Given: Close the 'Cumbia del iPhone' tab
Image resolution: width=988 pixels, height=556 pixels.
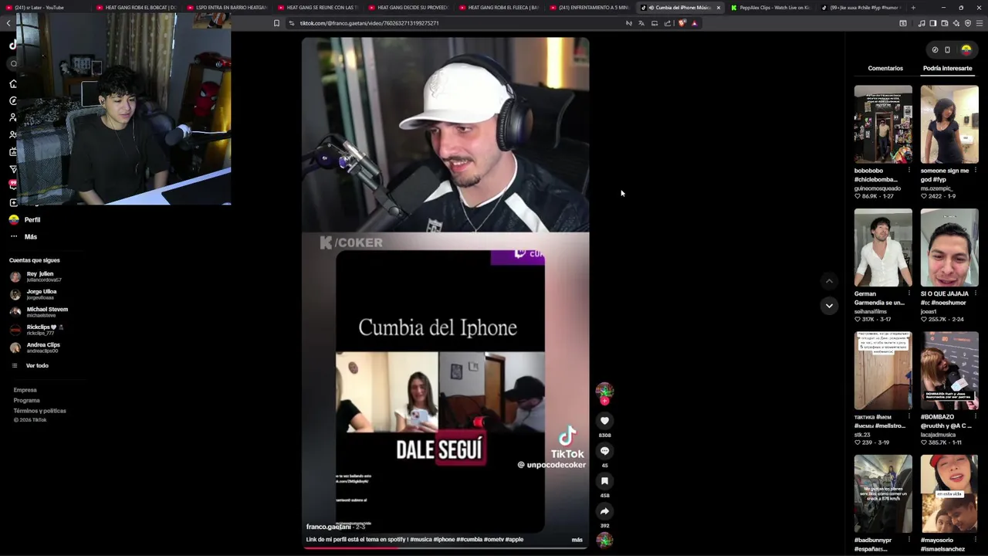Looking at the screenshot, I should 719,8.
